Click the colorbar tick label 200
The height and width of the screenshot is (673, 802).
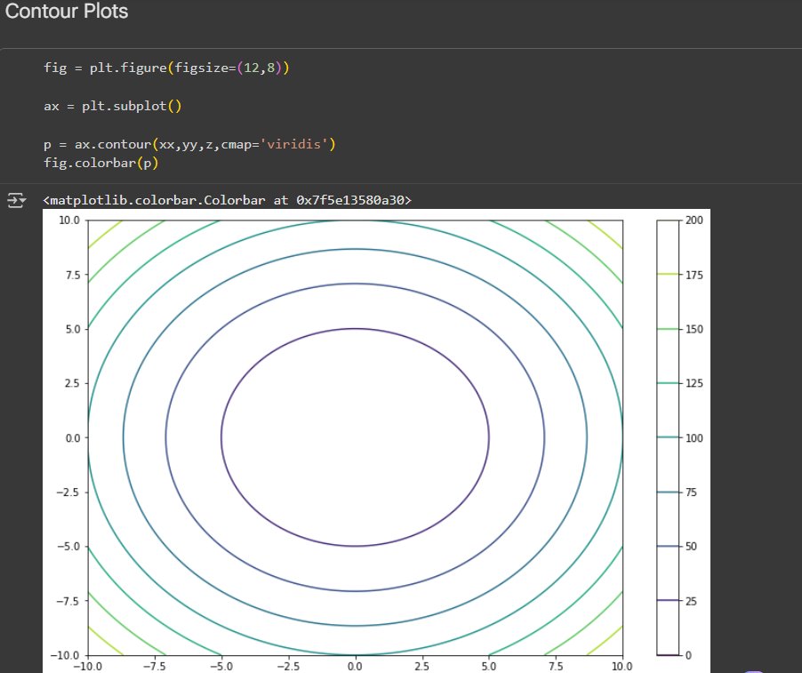pos(694,220)
